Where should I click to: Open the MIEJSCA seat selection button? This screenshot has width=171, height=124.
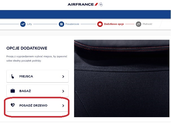point(37,76)
